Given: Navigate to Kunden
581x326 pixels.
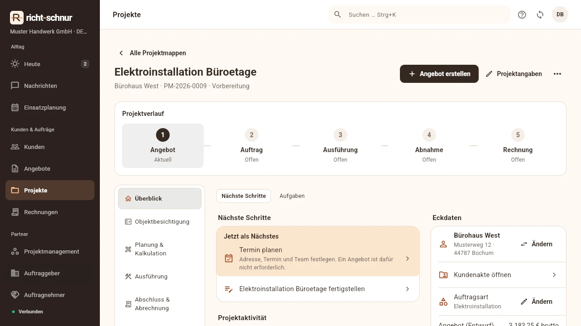Looking at the screenshot, I should (x=50, y=147).
